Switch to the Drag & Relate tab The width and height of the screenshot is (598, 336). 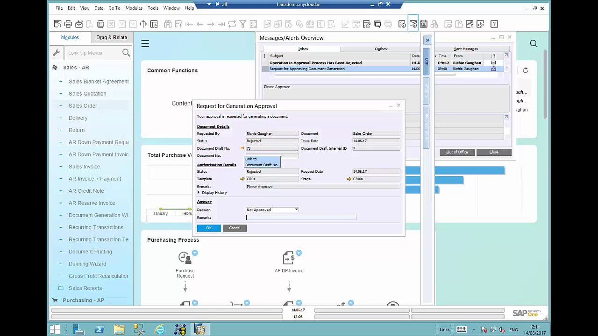coord(112,37)
